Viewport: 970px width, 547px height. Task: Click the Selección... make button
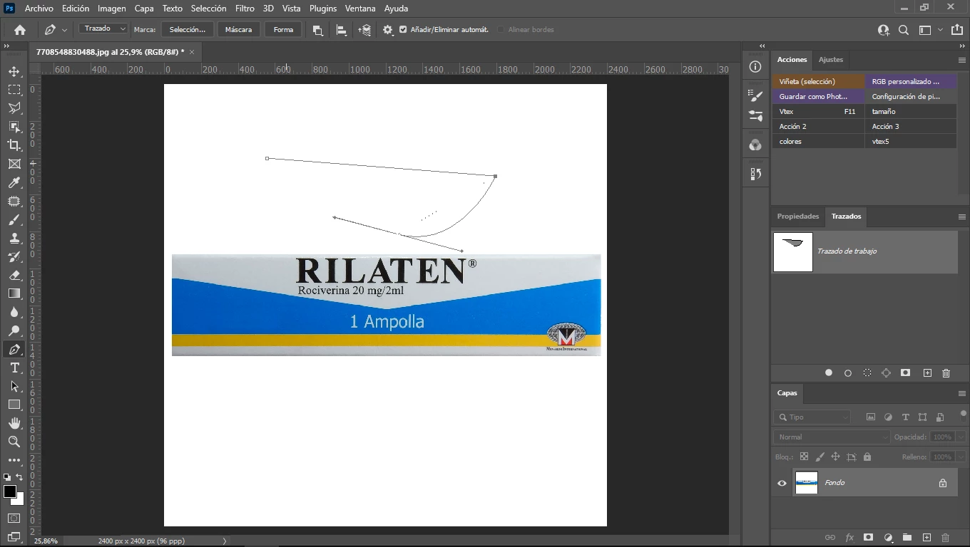[188, 30]
